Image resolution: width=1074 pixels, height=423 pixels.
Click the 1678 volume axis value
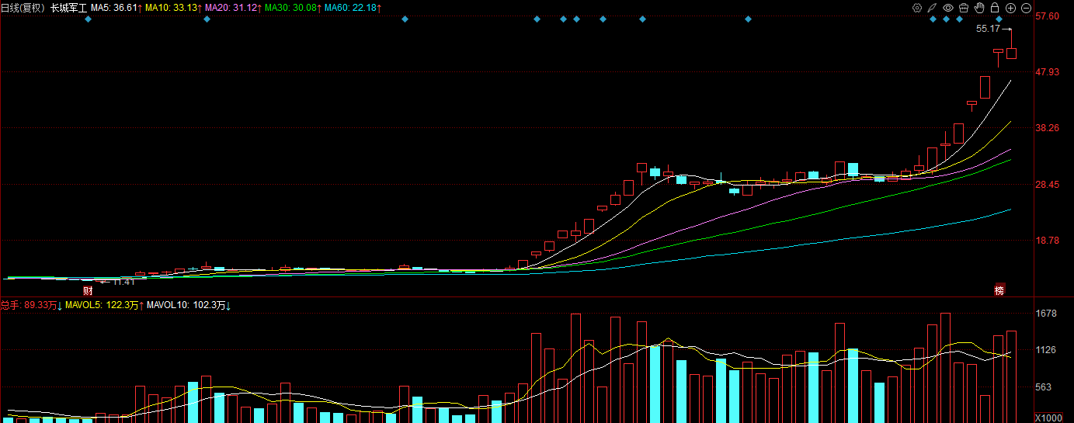[1048, 314]
